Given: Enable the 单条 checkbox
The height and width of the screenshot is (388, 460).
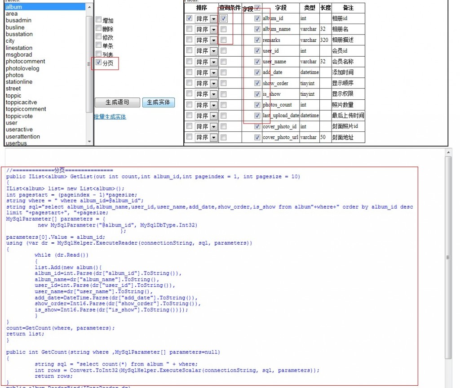Looking at the screenshot, I should pos(98,45).
